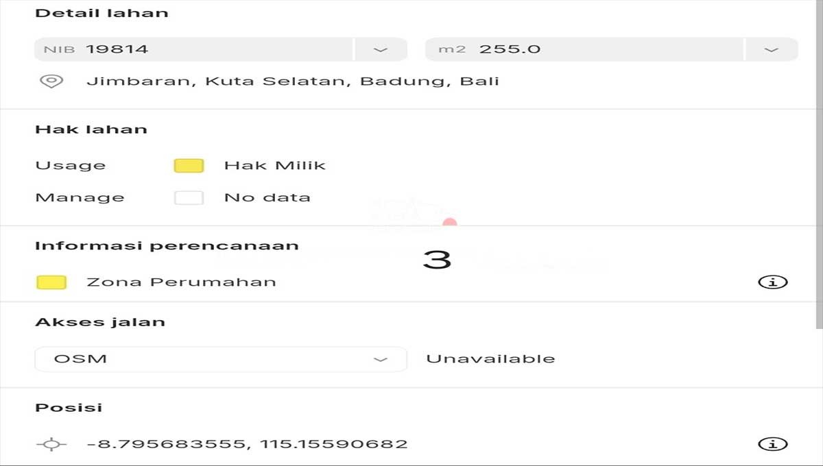Expand the NIB 19814 dropdown arrow

(381, 49)
